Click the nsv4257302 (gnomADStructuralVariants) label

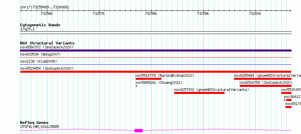pos(211,90)
